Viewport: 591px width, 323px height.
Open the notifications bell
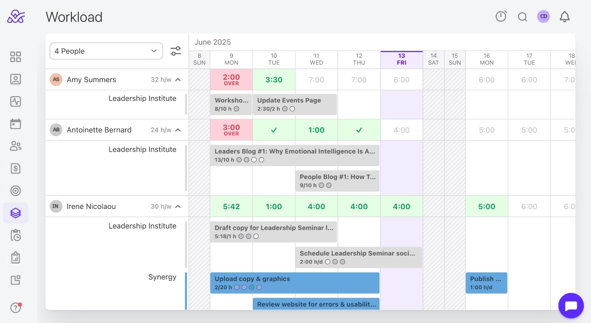[564, 16]
